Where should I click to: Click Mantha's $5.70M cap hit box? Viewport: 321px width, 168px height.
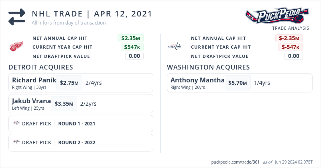click(237, 83)
